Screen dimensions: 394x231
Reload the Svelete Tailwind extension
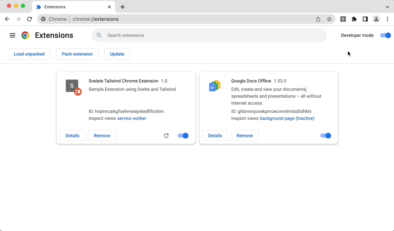tap(166, 136)
